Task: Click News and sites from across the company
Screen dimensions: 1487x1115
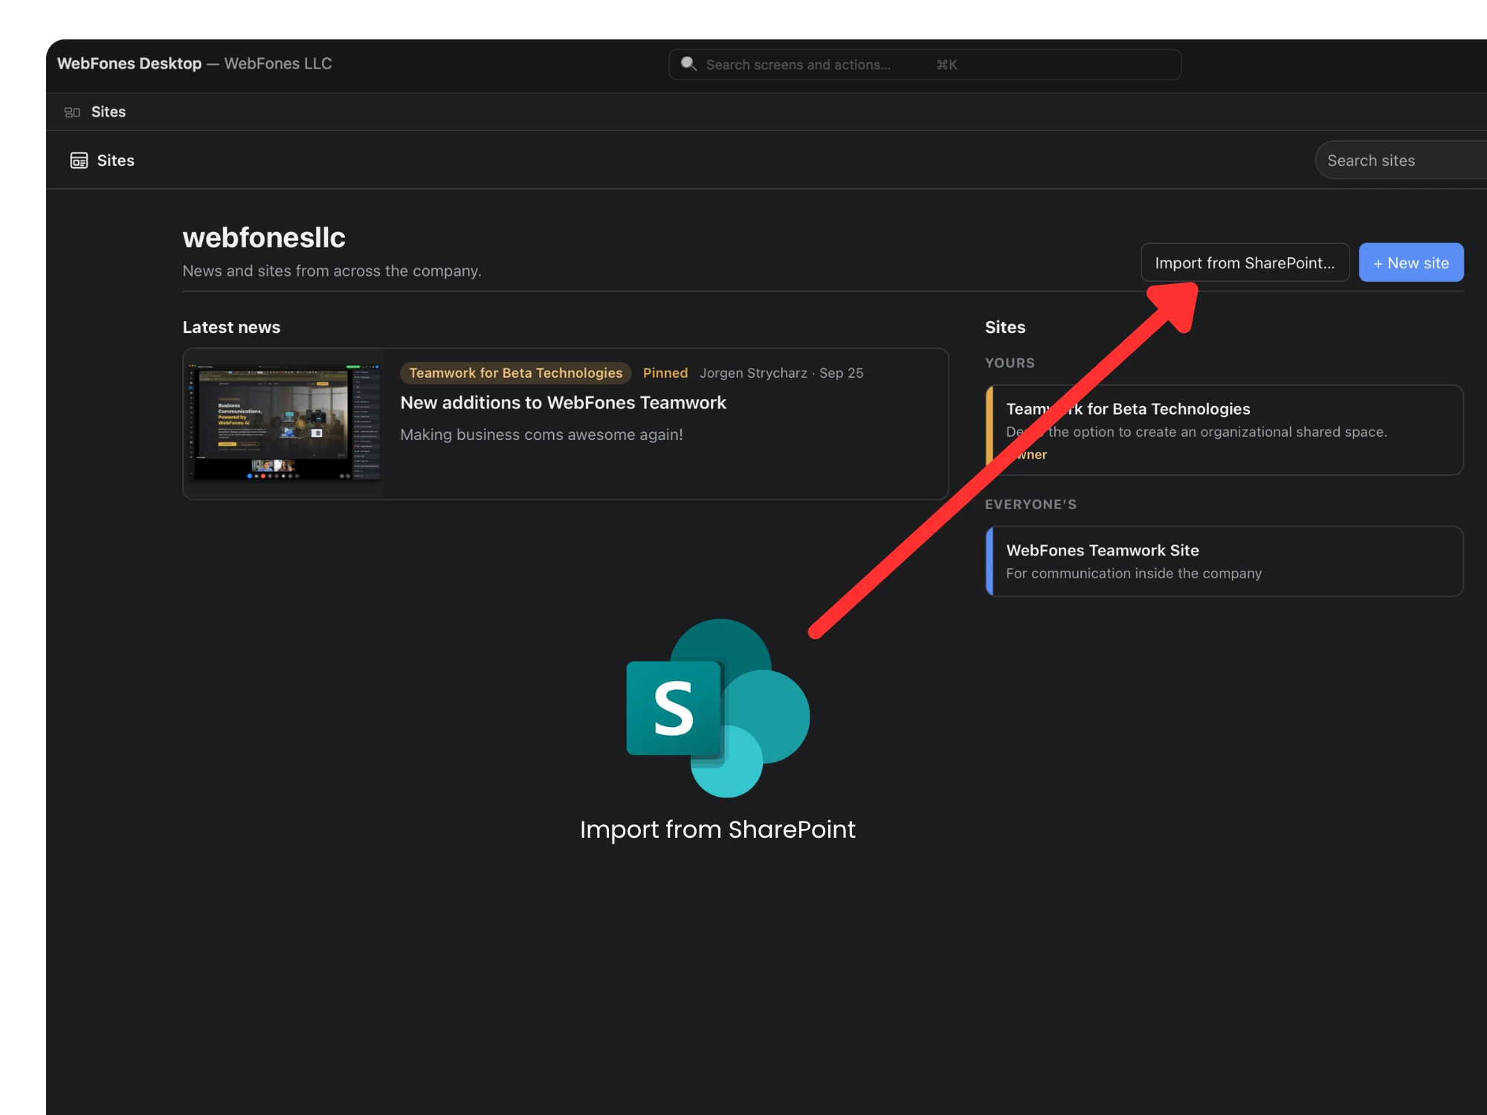Action: tap(332, 271)
